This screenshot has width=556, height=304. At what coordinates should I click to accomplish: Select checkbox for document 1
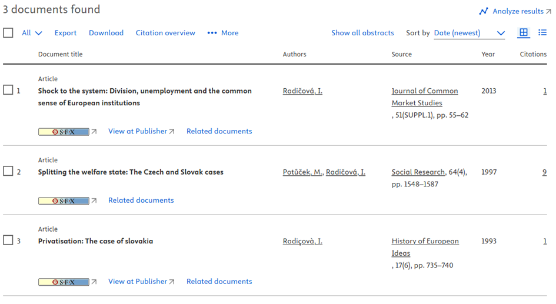pyautogui.click(x=8, y=91)
